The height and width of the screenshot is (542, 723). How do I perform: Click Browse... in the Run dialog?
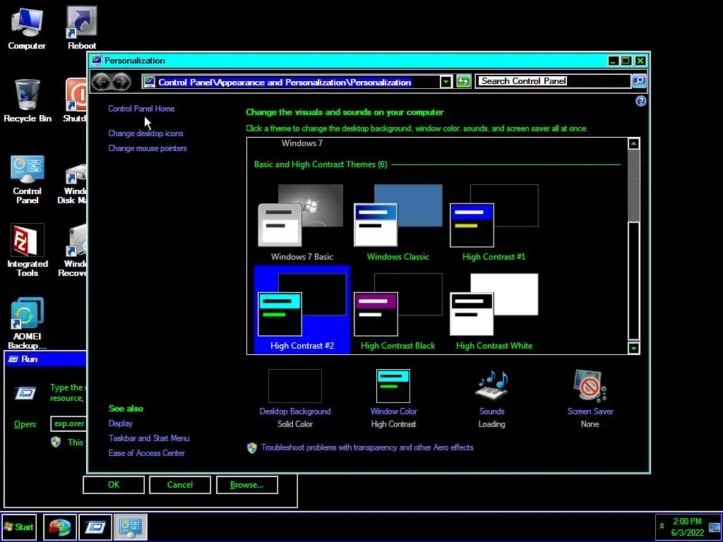(246, 484)
